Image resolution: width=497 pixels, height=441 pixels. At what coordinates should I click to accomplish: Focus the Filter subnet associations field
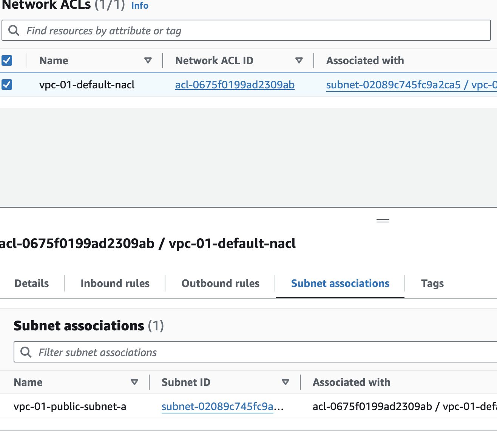point(264,352)
